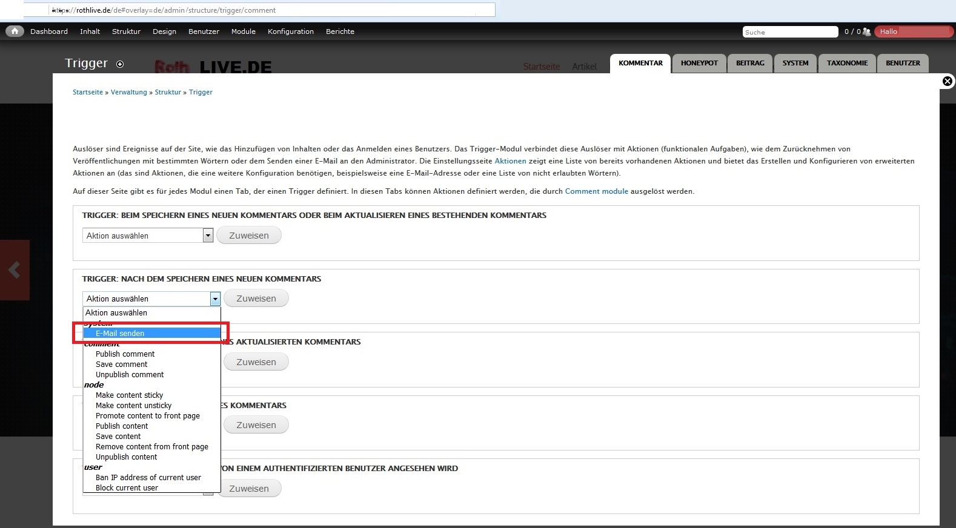956x528 pixels.
Task: Switch to the Benutzer trigger tab
Action: (903, 64)
